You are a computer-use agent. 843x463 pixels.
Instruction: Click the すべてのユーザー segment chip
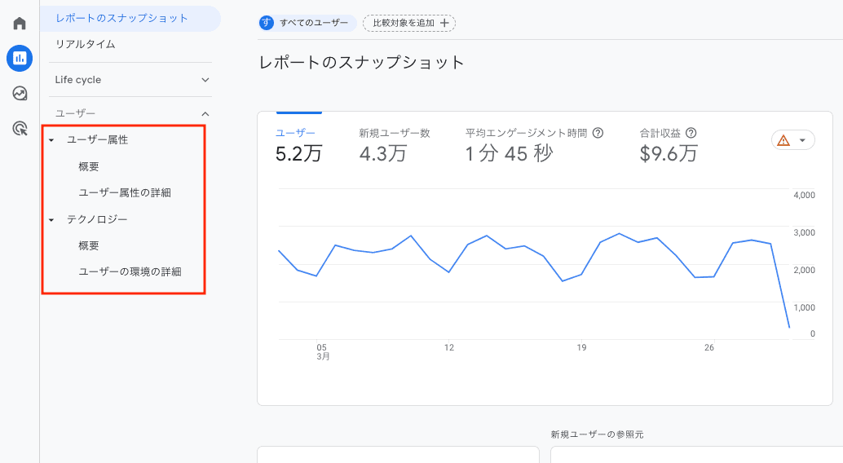point(307,23)
